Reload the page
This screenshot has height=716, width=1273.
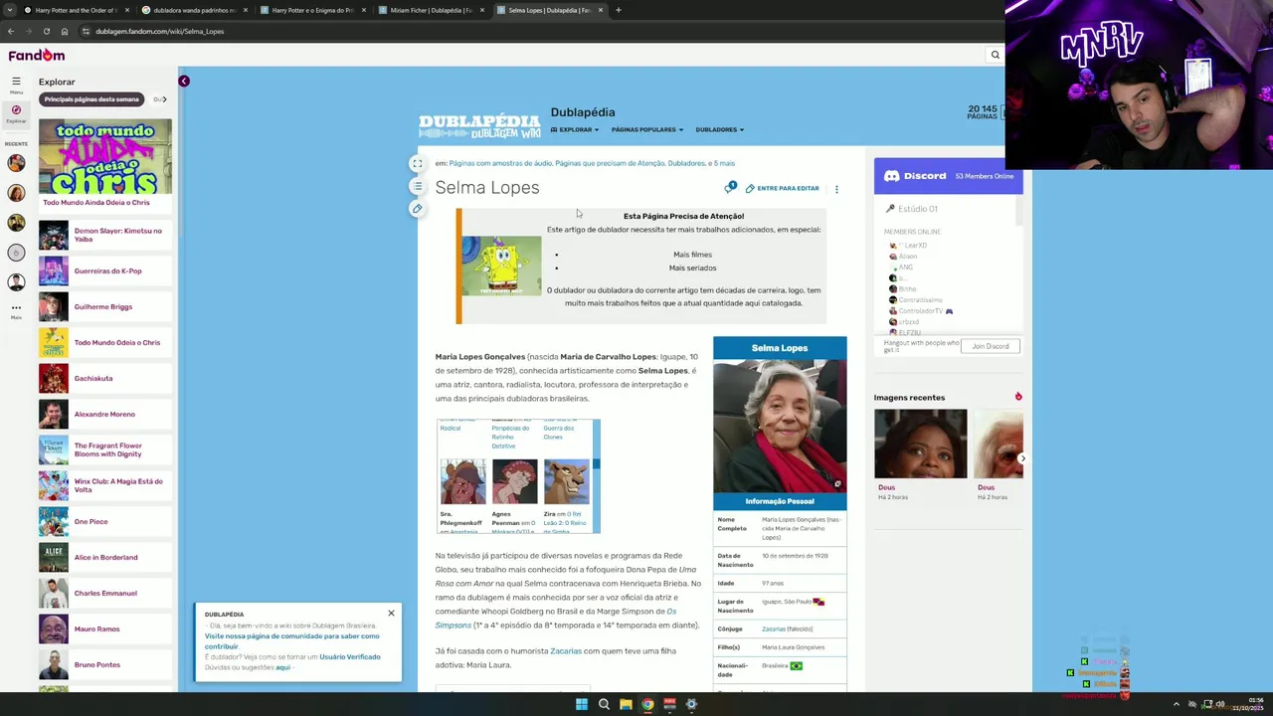click(x=46, y=31)
